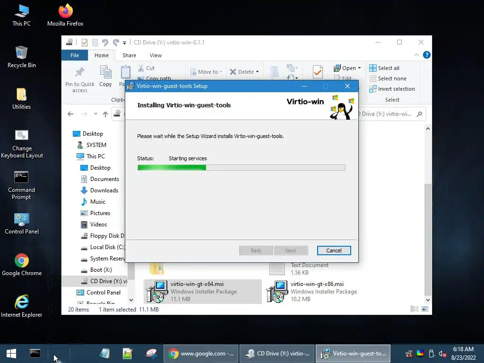
Task: Switch Explorer to large icons view
Action: click(x=425, y=309)
